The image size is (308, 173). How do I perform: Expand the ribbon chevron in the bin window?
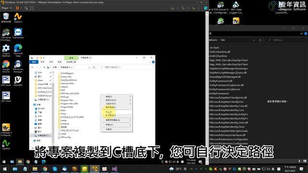301,34
